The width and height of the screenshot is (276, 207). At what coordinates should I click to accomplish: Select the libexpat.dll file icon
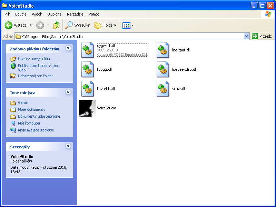tap(163, 50)
